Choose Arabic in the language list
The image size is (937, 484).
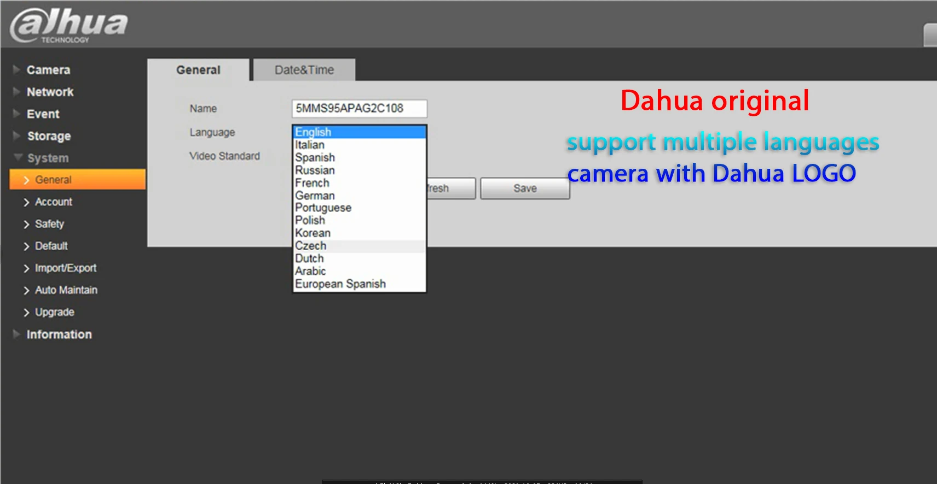click(360, 271)
